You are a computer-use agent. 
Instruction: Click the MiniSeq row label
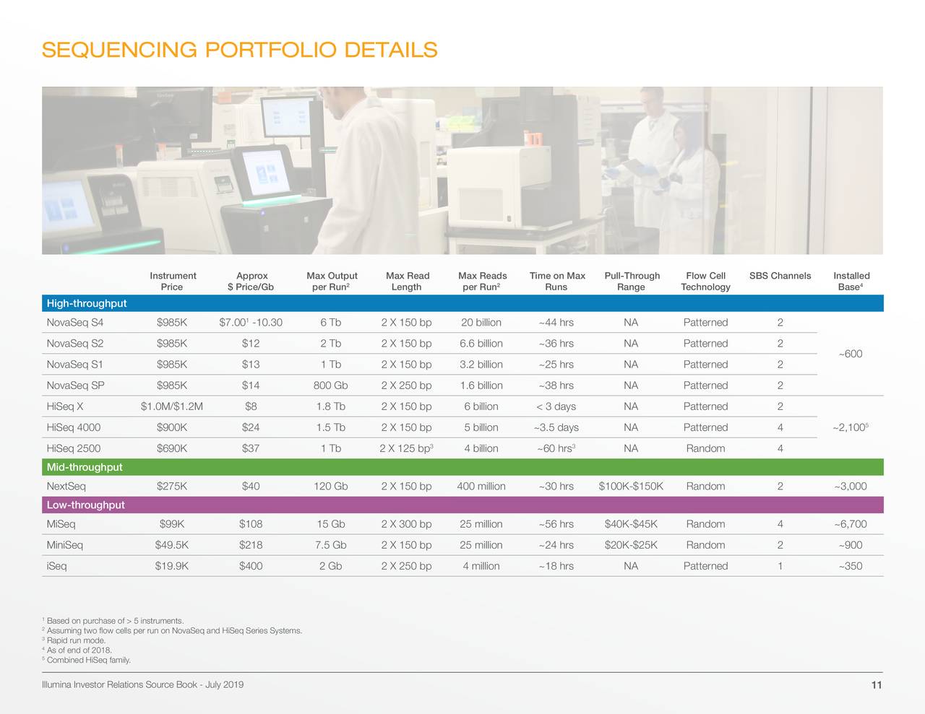(65, 545)
